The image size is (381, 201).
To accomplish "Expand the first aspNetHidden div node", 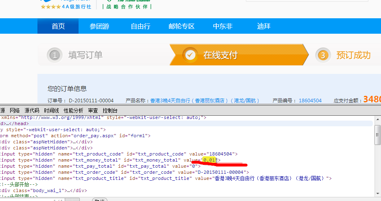I will pos(46,142).
